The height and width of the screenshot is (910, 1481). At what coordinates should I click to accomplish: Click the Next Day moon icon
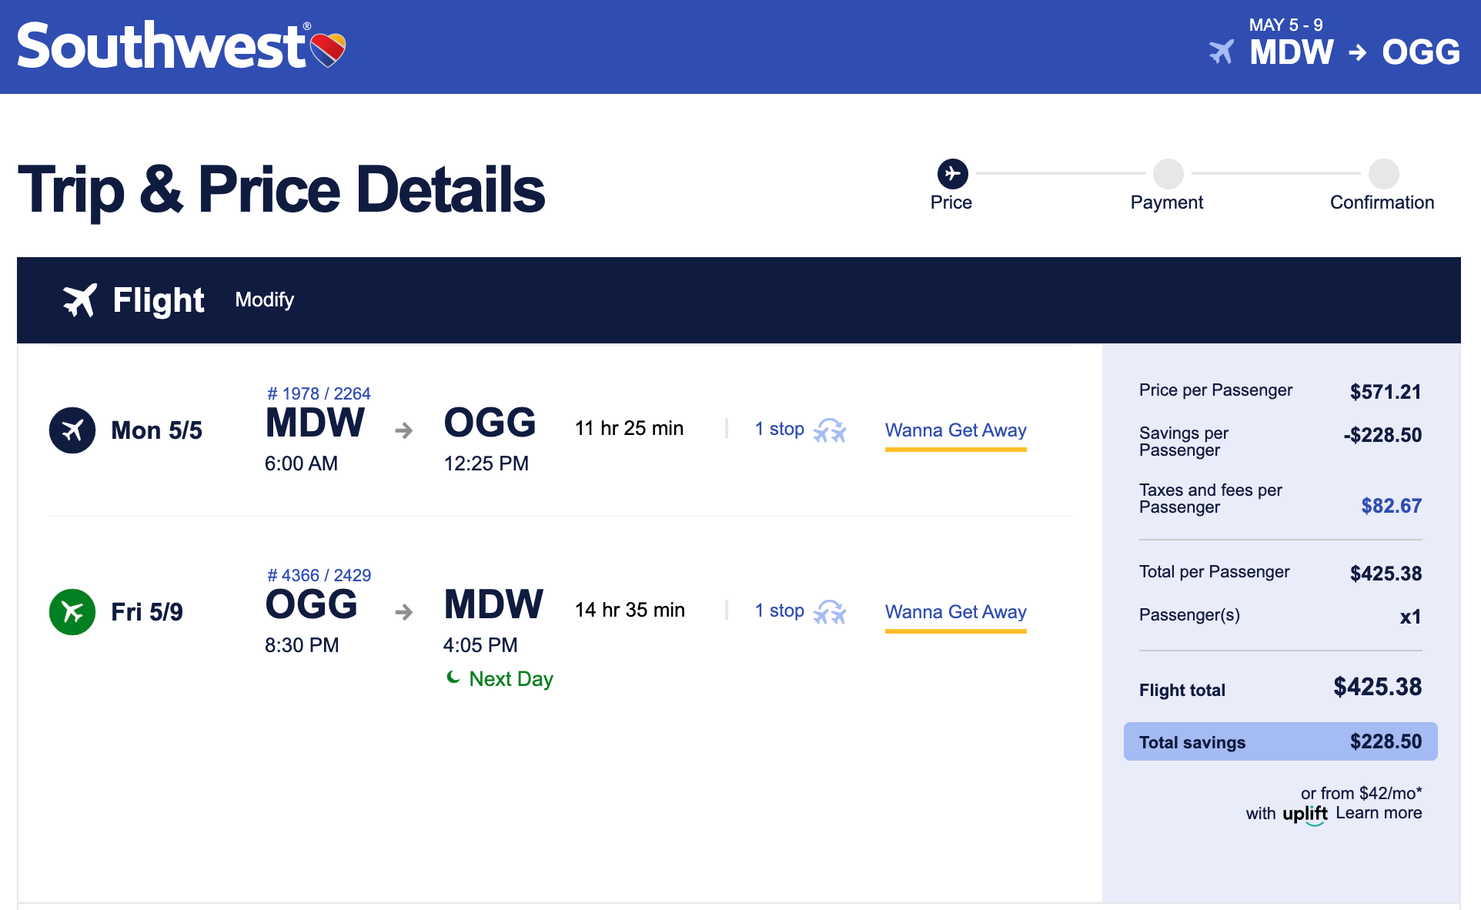453,677
